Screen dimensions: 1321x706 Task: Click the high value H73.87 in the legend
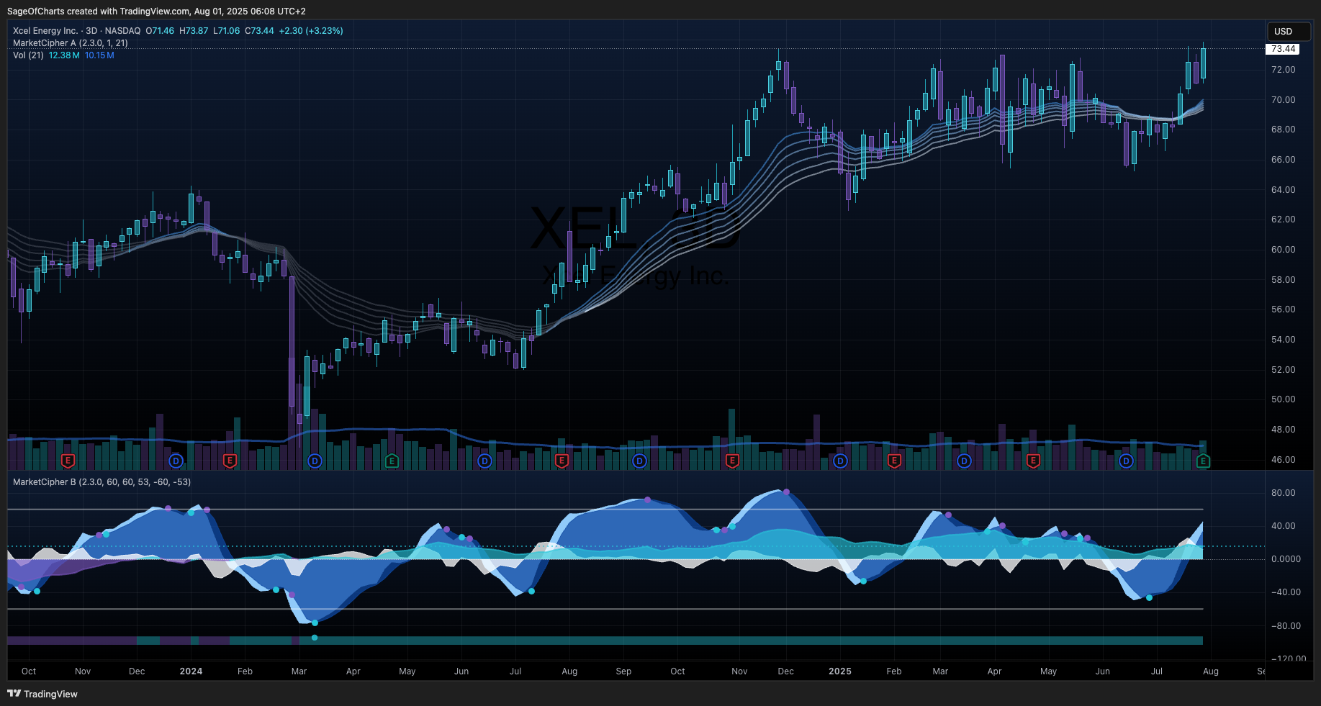coord(194,31)
